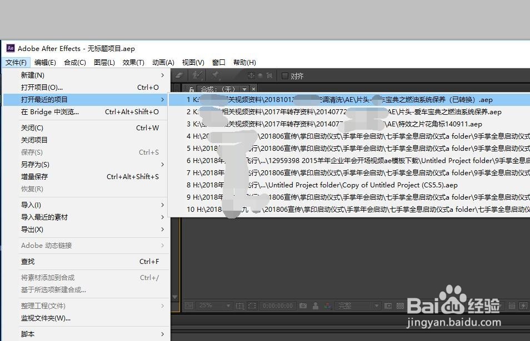Open recent project 3 特效之片花角标140911.aep

349,124
